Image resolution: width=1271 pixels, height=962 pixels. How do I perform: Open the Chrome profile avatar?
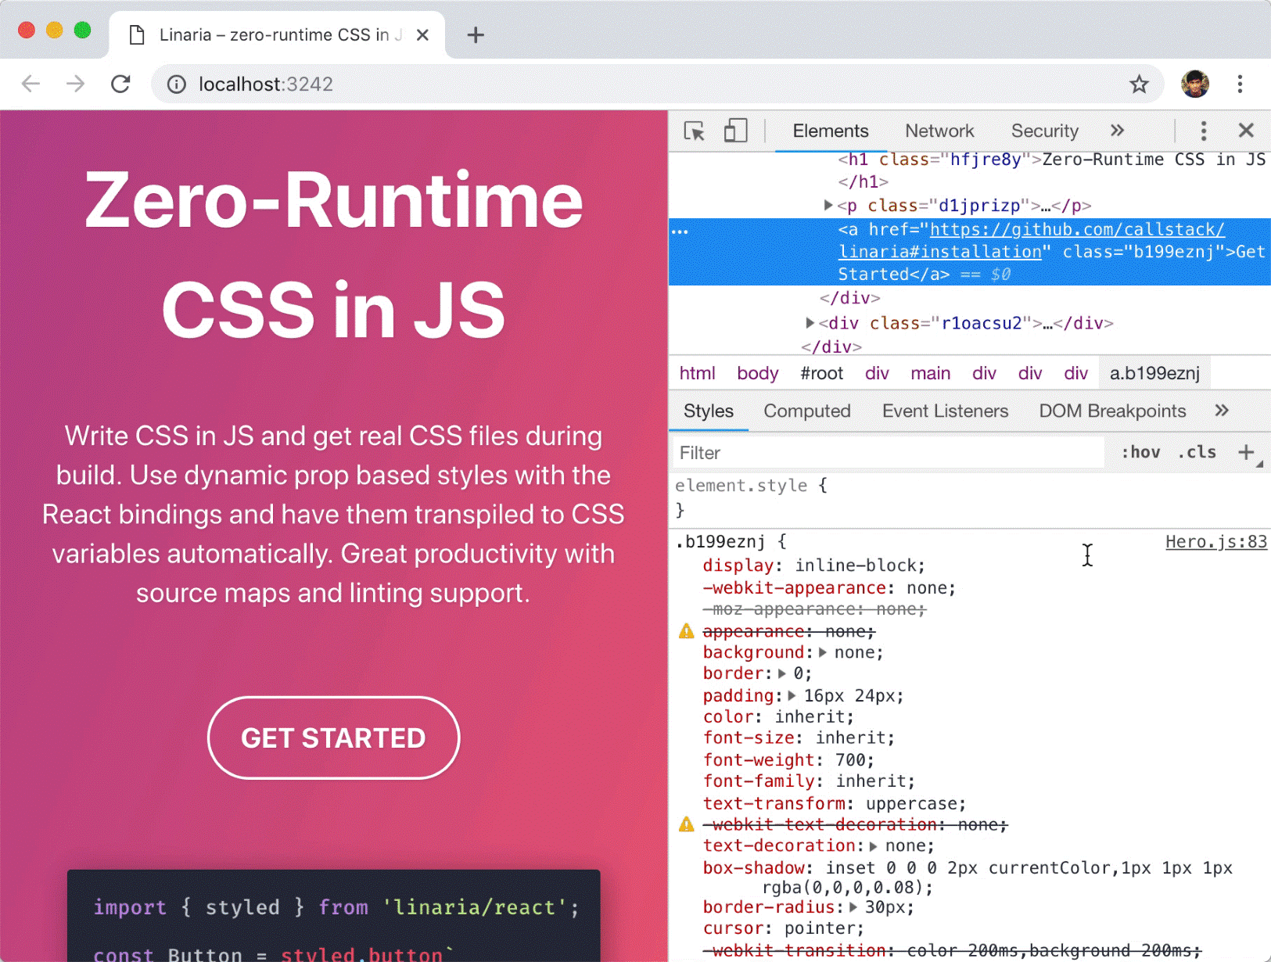(1194, 84)
